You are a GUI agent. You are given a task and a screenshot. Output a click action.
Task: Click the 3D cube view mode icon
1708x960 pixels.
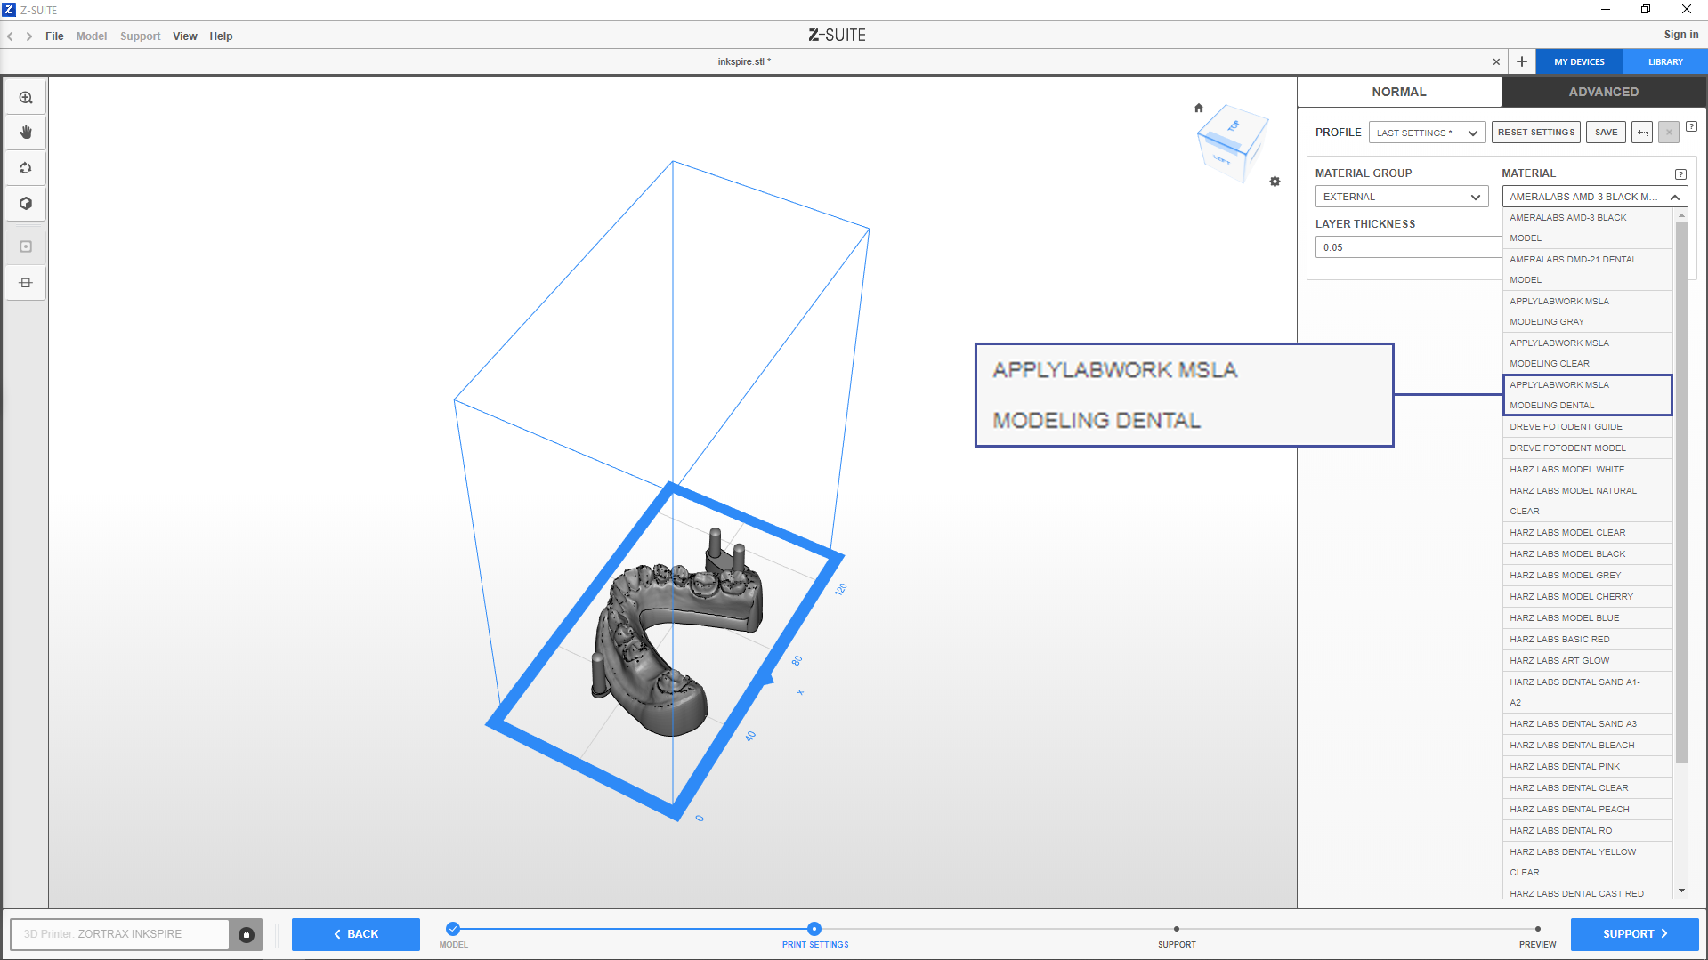pyautogui.click(x=26, y=204)
